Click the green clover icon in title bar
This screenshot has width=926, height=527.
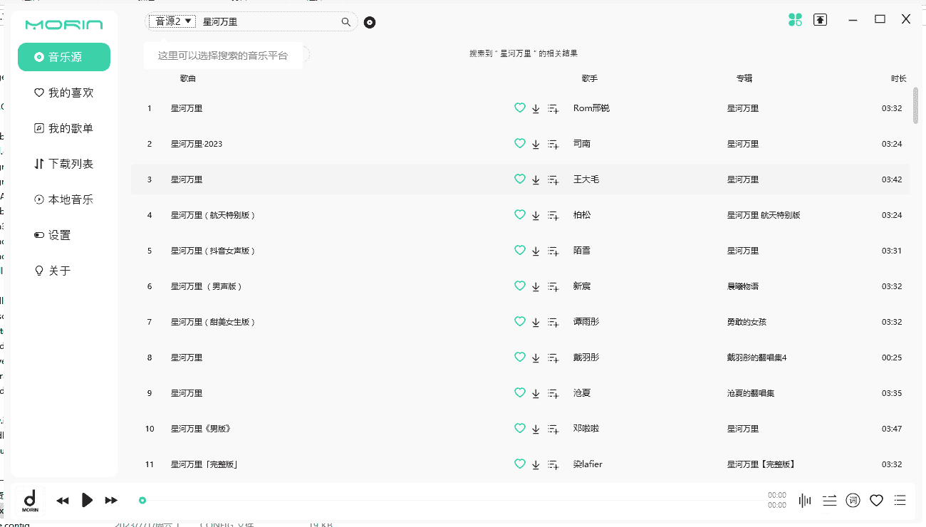point(796,20)
